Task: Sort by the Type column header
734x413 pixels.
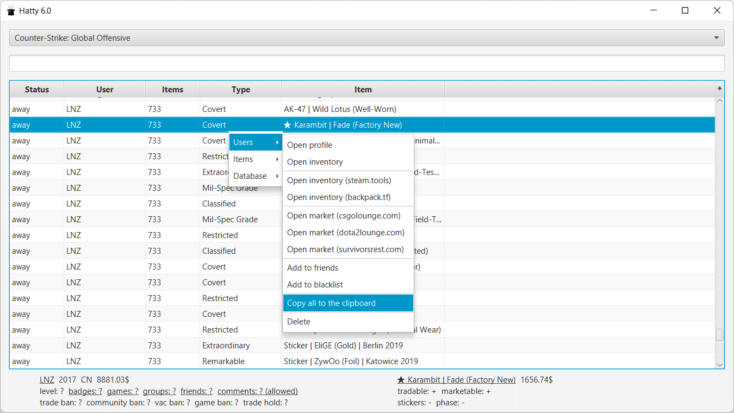Action: [x=240, y=90]
